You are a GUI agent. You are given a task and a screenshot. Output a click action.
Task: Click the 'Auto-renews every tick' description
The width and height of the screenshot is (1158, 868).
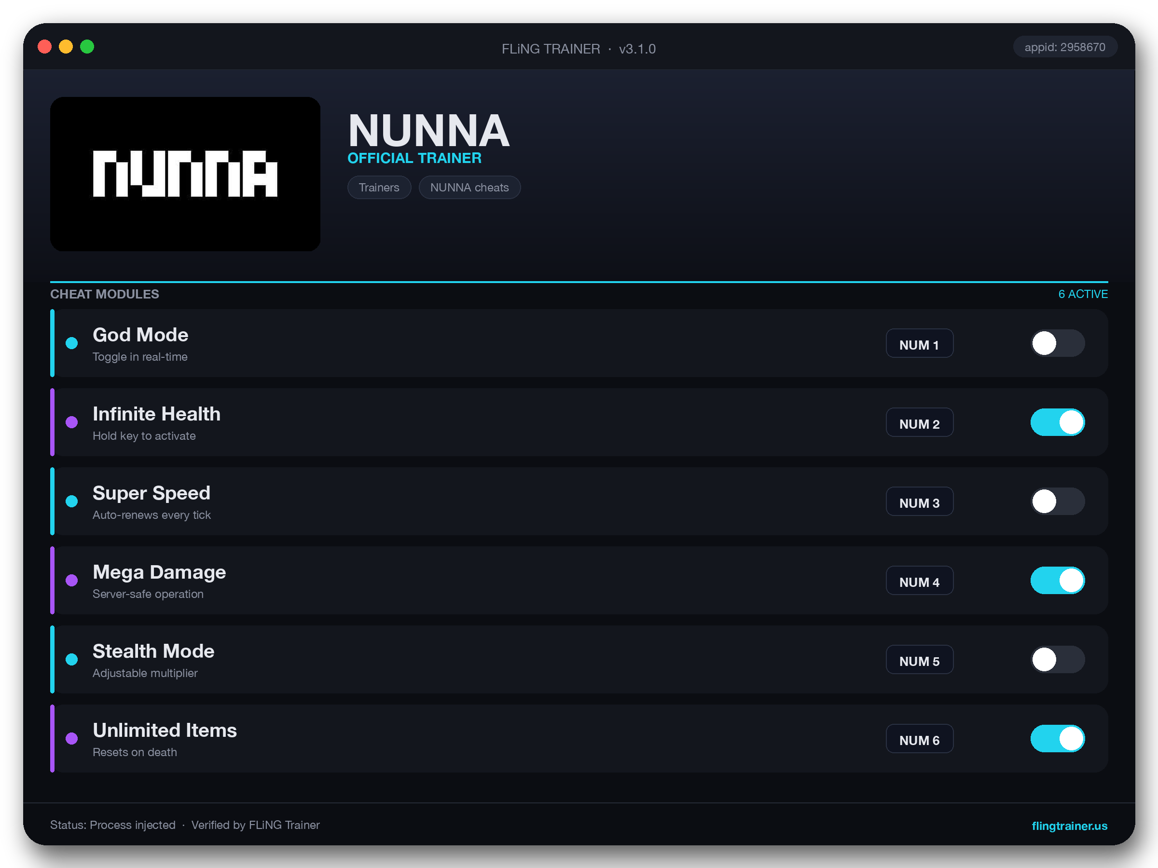pyautogui.click(x=152, y=515)
